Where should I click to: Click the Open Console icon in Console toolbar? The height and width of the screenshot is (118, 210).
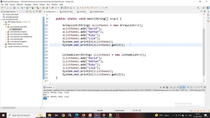click(197, 88)
